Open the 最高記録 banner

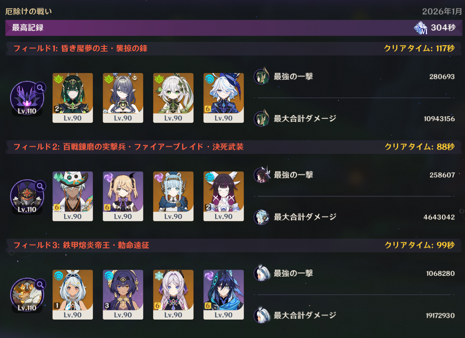pos(234,28)
